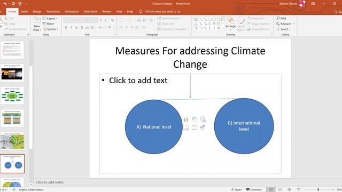Select the Star shape in shapes gallery
The image size is (342, 192).
click(x=219, y=28)
